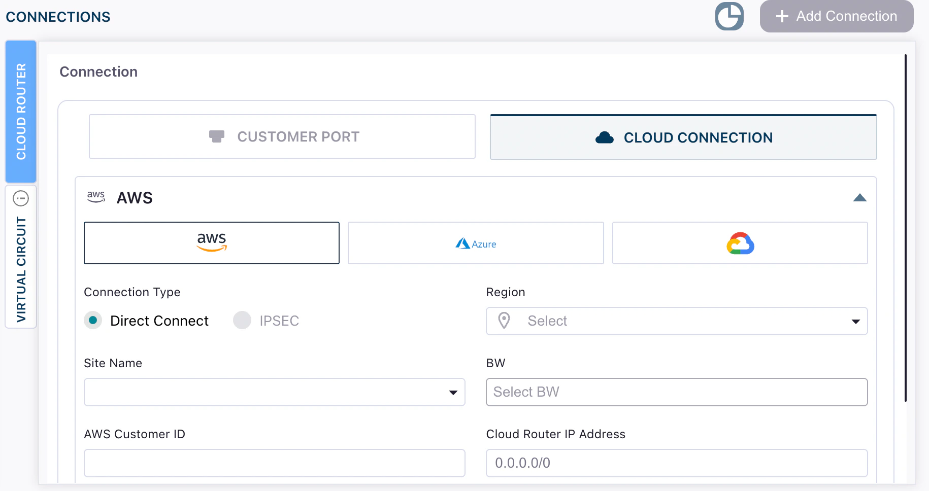Screen dimensions: 929x491
Task: Click the 'BW' field label
Action: click(x=495, y=363)
